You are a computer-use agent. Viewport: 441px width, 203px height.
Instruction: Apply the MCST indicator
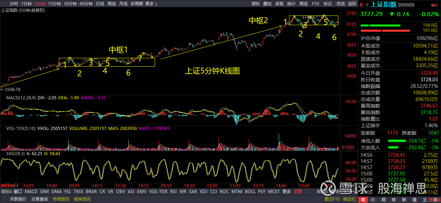pyautogui.click(x=274, y=192)
